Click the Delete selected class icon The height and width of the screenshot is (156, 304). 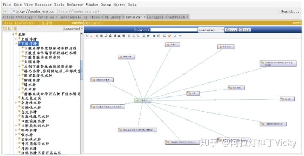pyautogui.click(x=14, y=28)
